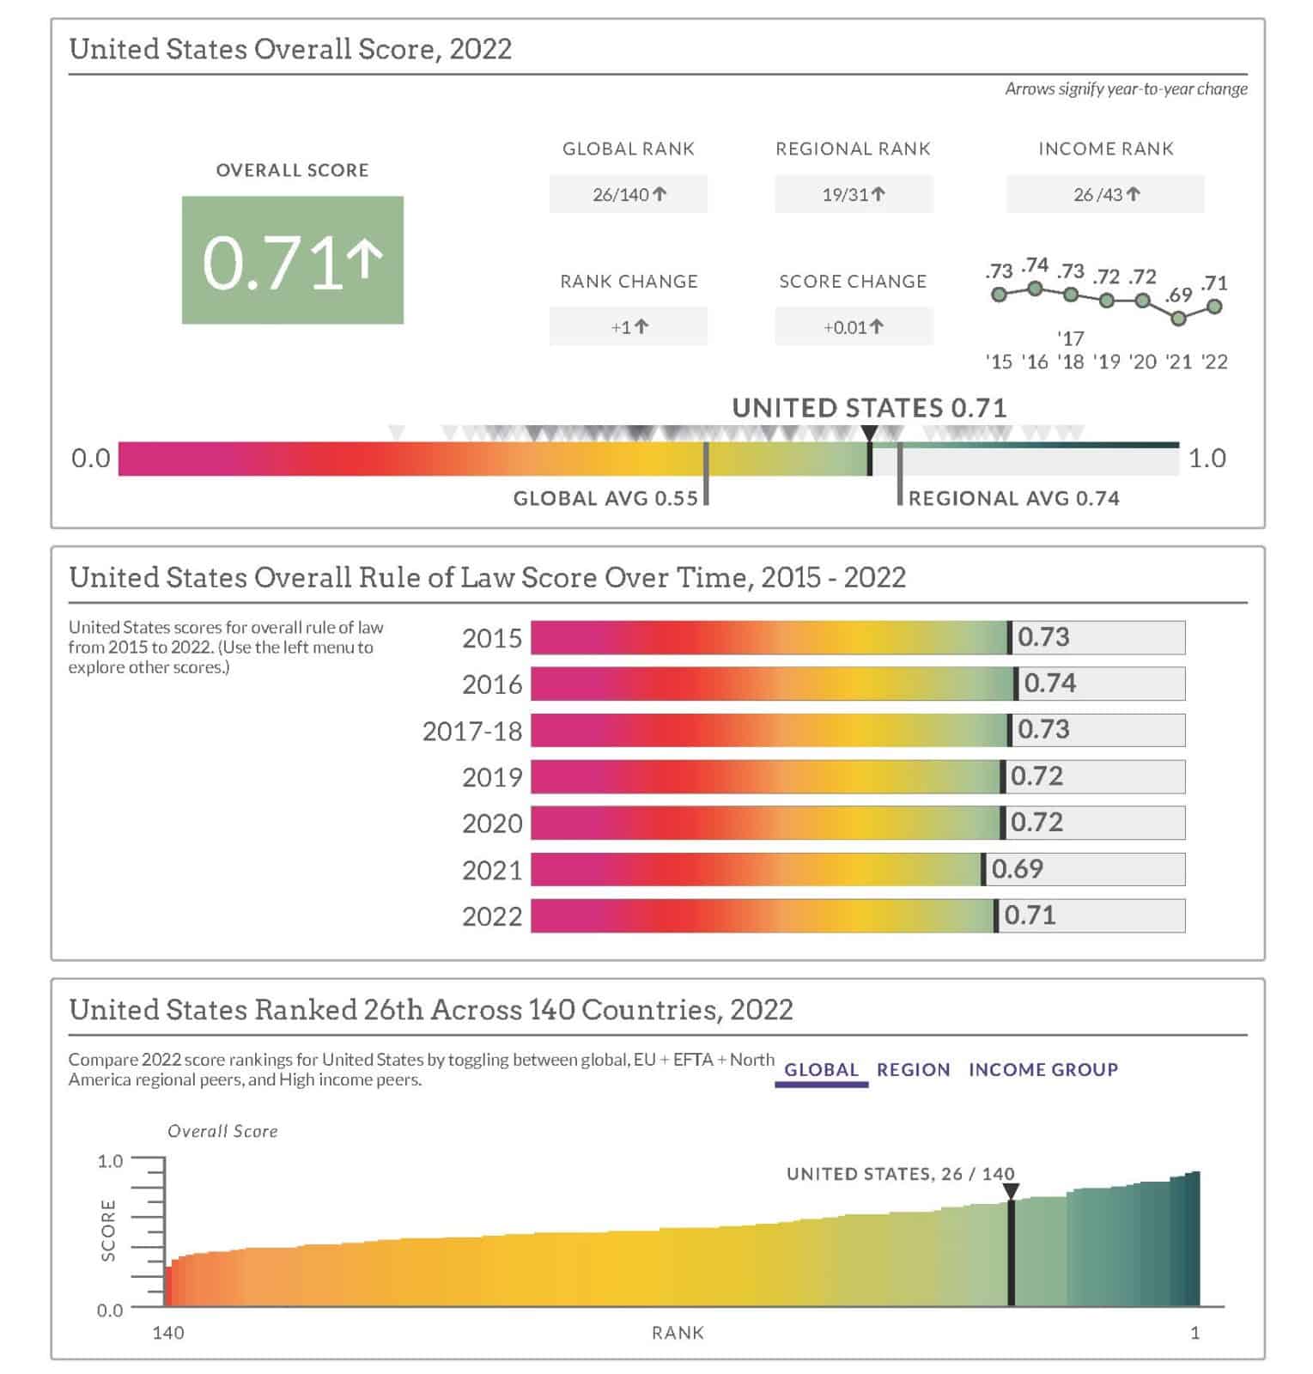Click the Regional Avg 0.74 marker line
The image size is (1313, 1374).
[899, 473]
